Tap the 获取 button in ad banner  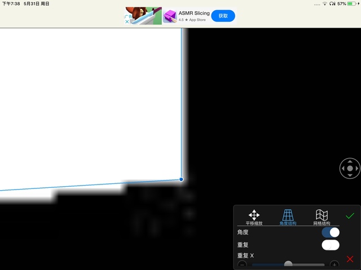(223, 16)
